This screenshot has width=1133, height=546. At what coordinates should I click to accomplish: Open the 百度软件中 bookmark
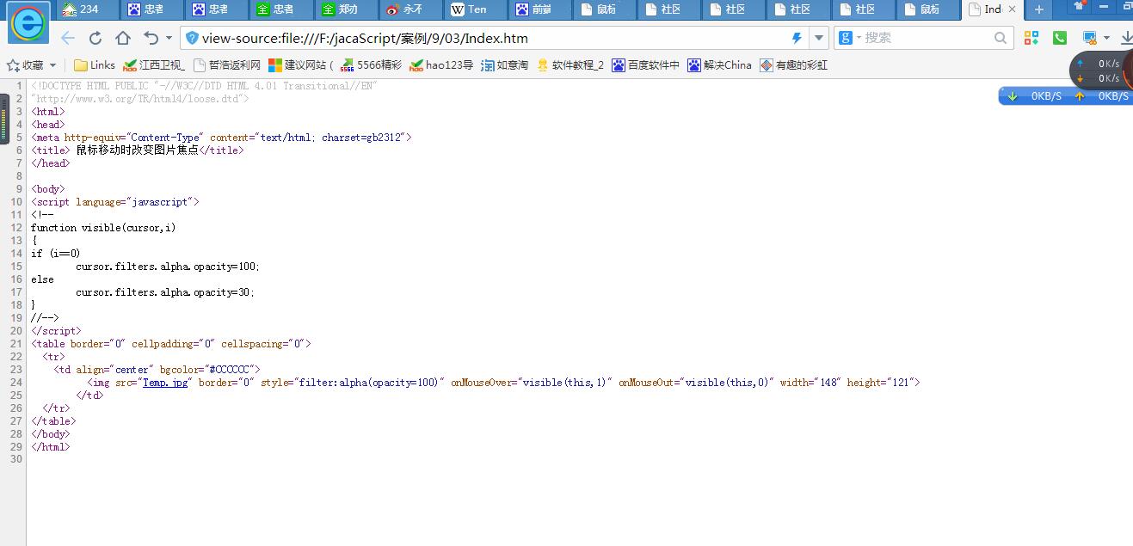[x=646, y=64]
